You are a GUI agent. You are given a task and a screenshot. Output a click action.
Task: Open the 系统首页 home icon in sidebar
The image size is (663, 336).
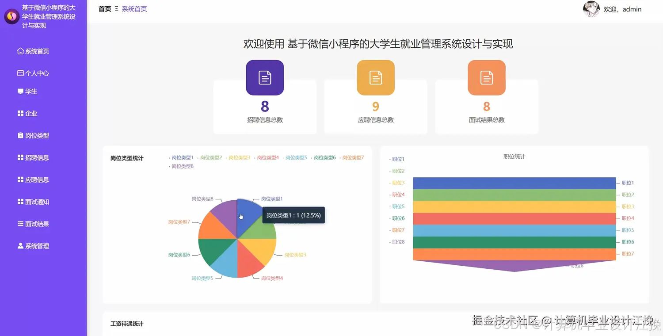tap(19, 51)
